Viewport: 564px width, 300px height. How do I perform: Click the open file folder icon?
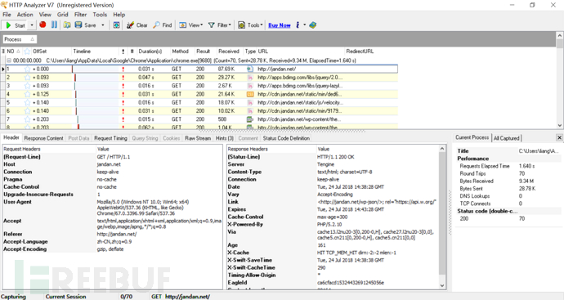(67, 25)
